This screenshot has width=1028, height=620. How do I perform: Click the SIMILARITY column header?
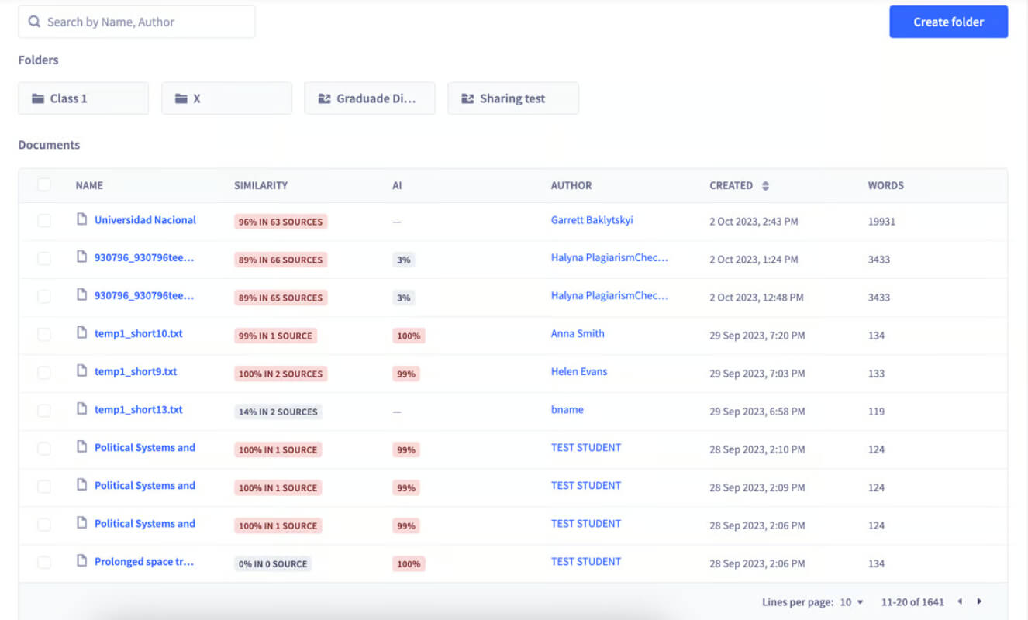pyautogui.click(x=260, y=186)
